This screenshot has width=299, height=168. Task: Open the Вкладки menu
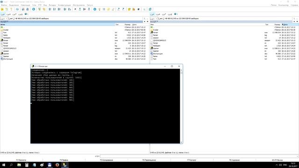click(52, 5)
